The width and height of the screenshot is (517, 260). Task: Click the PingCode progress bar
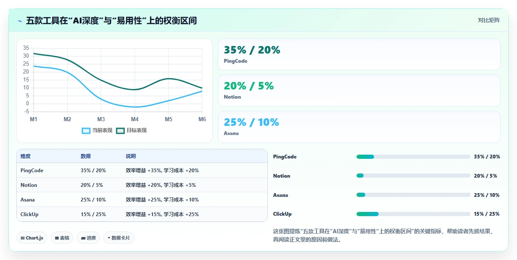[413, 157]
